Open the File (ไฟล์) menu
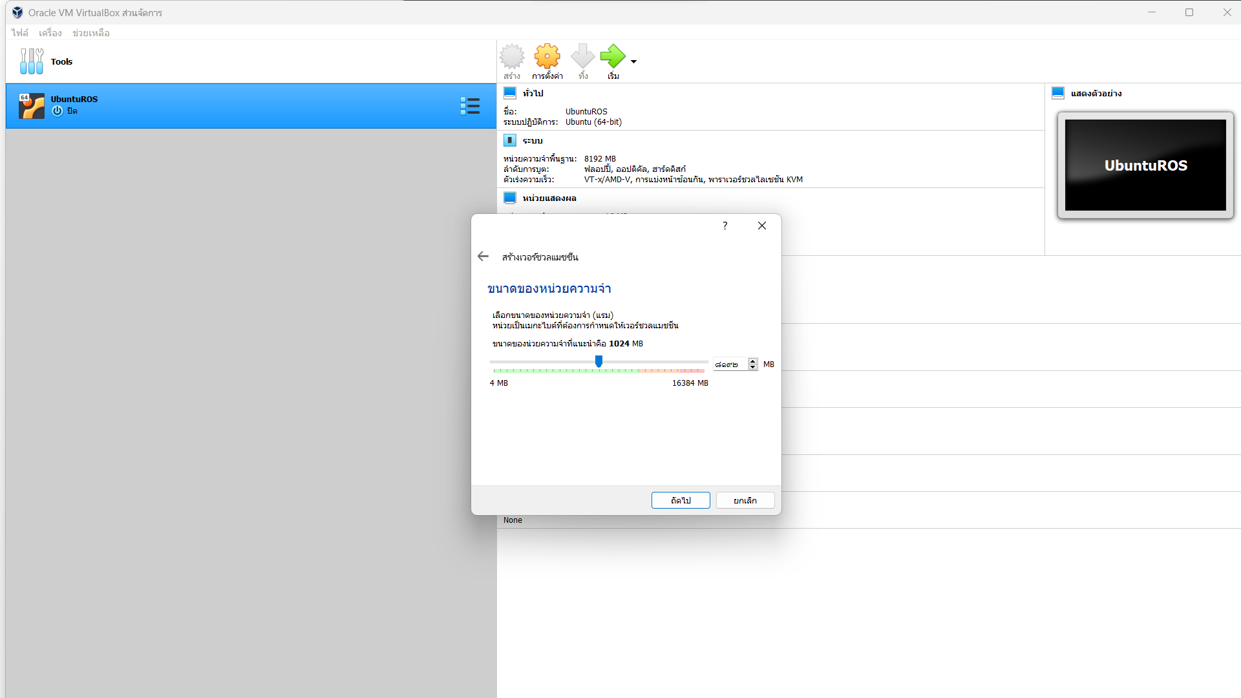Image resolution: width=1241 pixels, height=698 pixels. [19, 32]
